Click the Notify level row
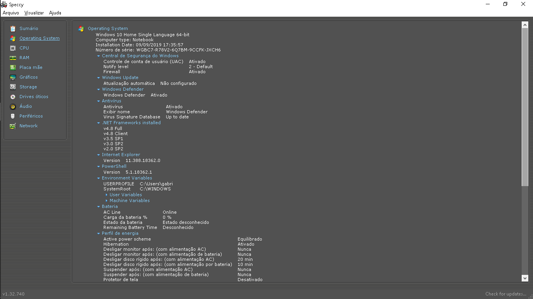Screen dimensions: 533x299 pyautogui.click(x=158, y=67)
